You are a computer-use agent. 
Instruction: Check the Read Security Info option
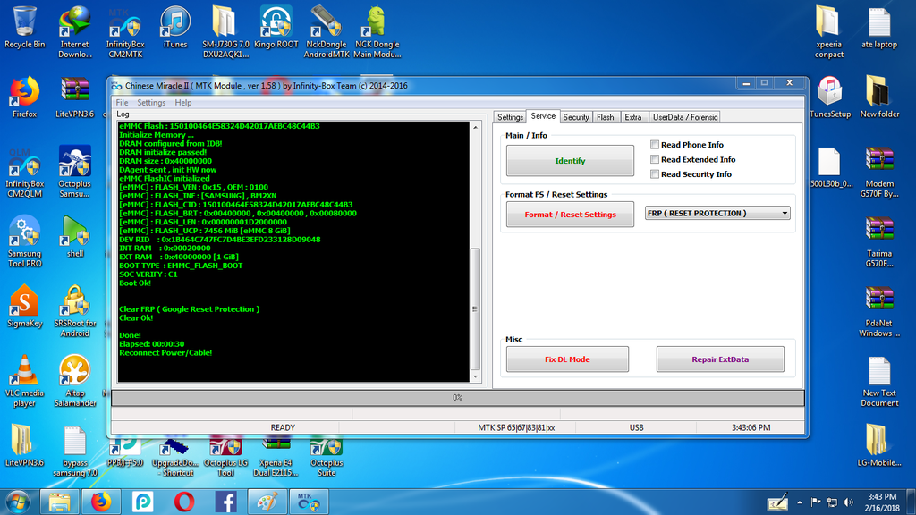point(655,174)
